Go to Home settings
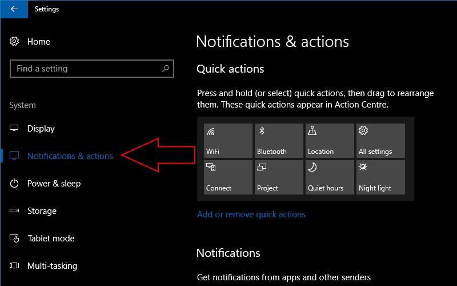 [39, 42]
